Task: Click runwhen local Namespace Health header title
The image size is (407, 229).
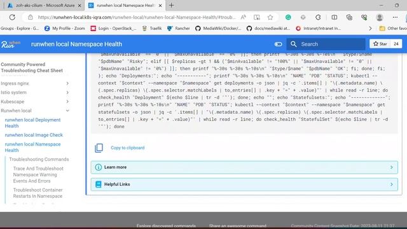Action: pyautogui.click(x=76, y=44)
